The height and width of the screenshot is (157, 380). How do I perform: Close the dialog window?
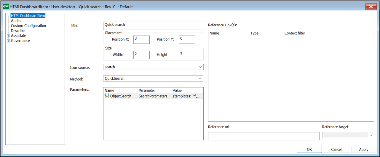coord(371,7)
